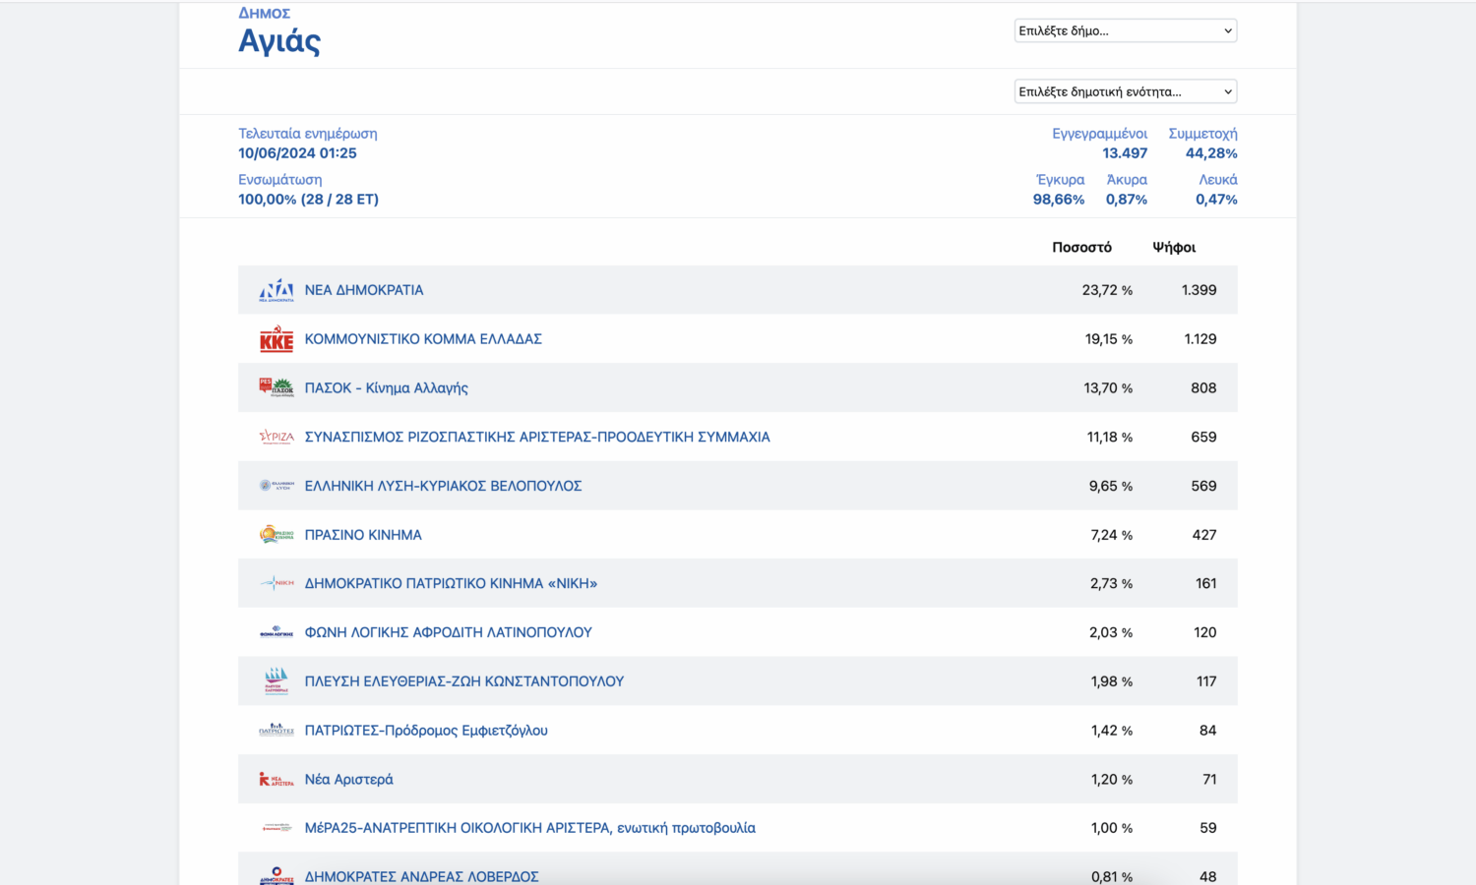Click the registered voters value 13.497
The height and width of the screenshot is (885, 1476).
tap(1125, 153)
